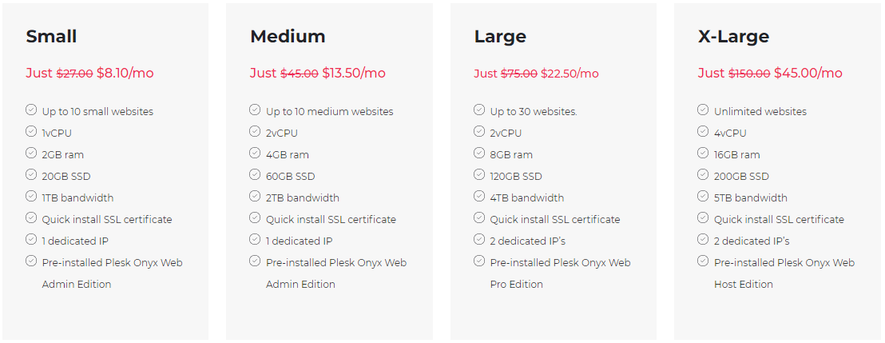Choose the Large plan heading

coord(500,38)
